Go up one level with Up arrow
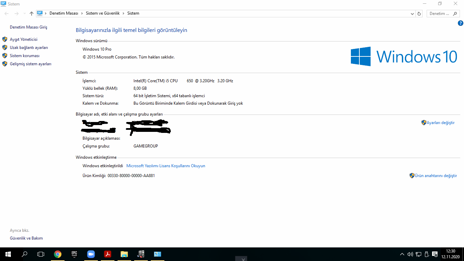The image size is (464, 261). coord(32,14)
